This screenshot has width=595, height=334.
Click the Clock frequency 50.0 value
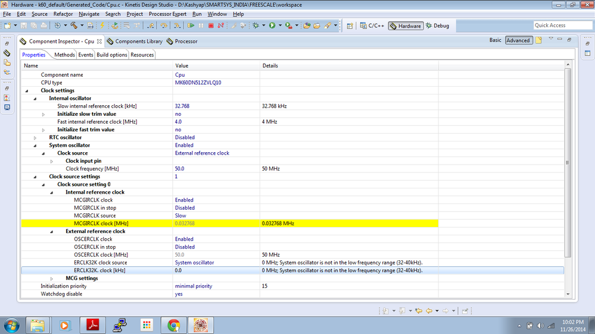[x=179, y=169]
